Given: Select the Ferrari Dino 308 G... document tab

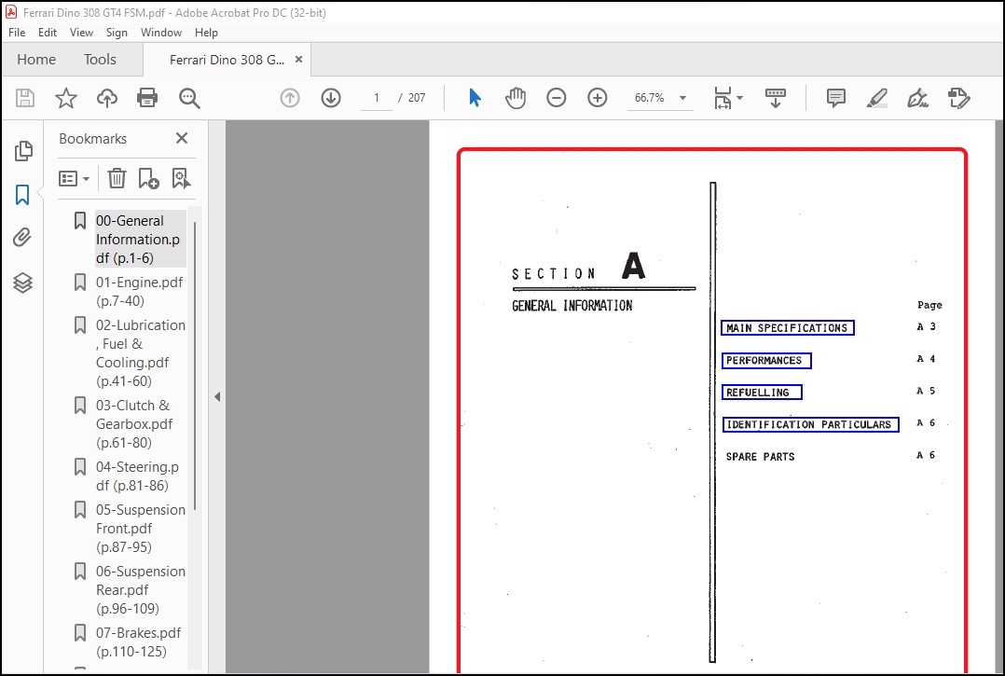Looking at the screenshot, I should [227, 60].
